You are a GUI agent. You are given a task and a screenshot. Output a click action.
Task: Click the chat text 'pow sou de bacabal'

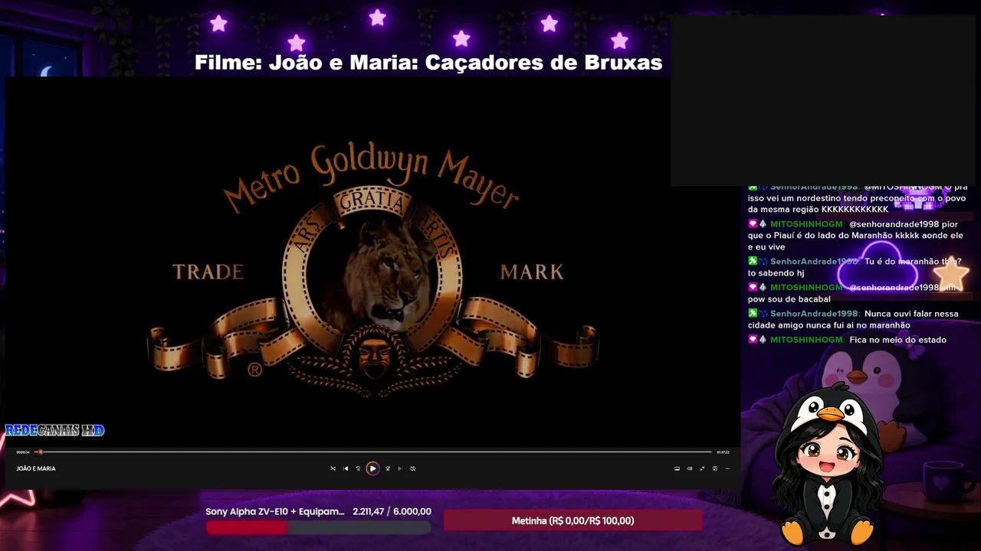tap(789, 299)
